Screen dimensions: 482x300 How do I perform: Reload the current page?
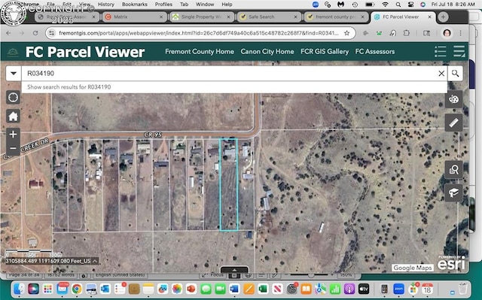coord(35,33)
